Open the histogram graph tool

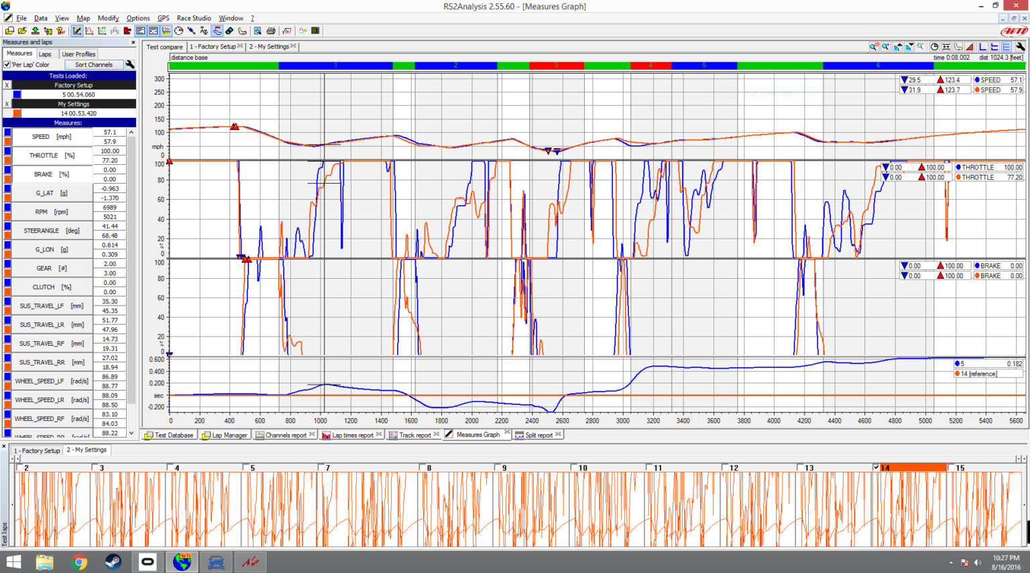(89, 30)
